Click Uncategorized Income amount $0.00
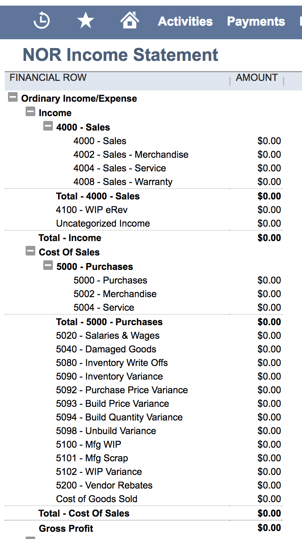This screenshot has width=302, height=539. click(x=269, y=223)
